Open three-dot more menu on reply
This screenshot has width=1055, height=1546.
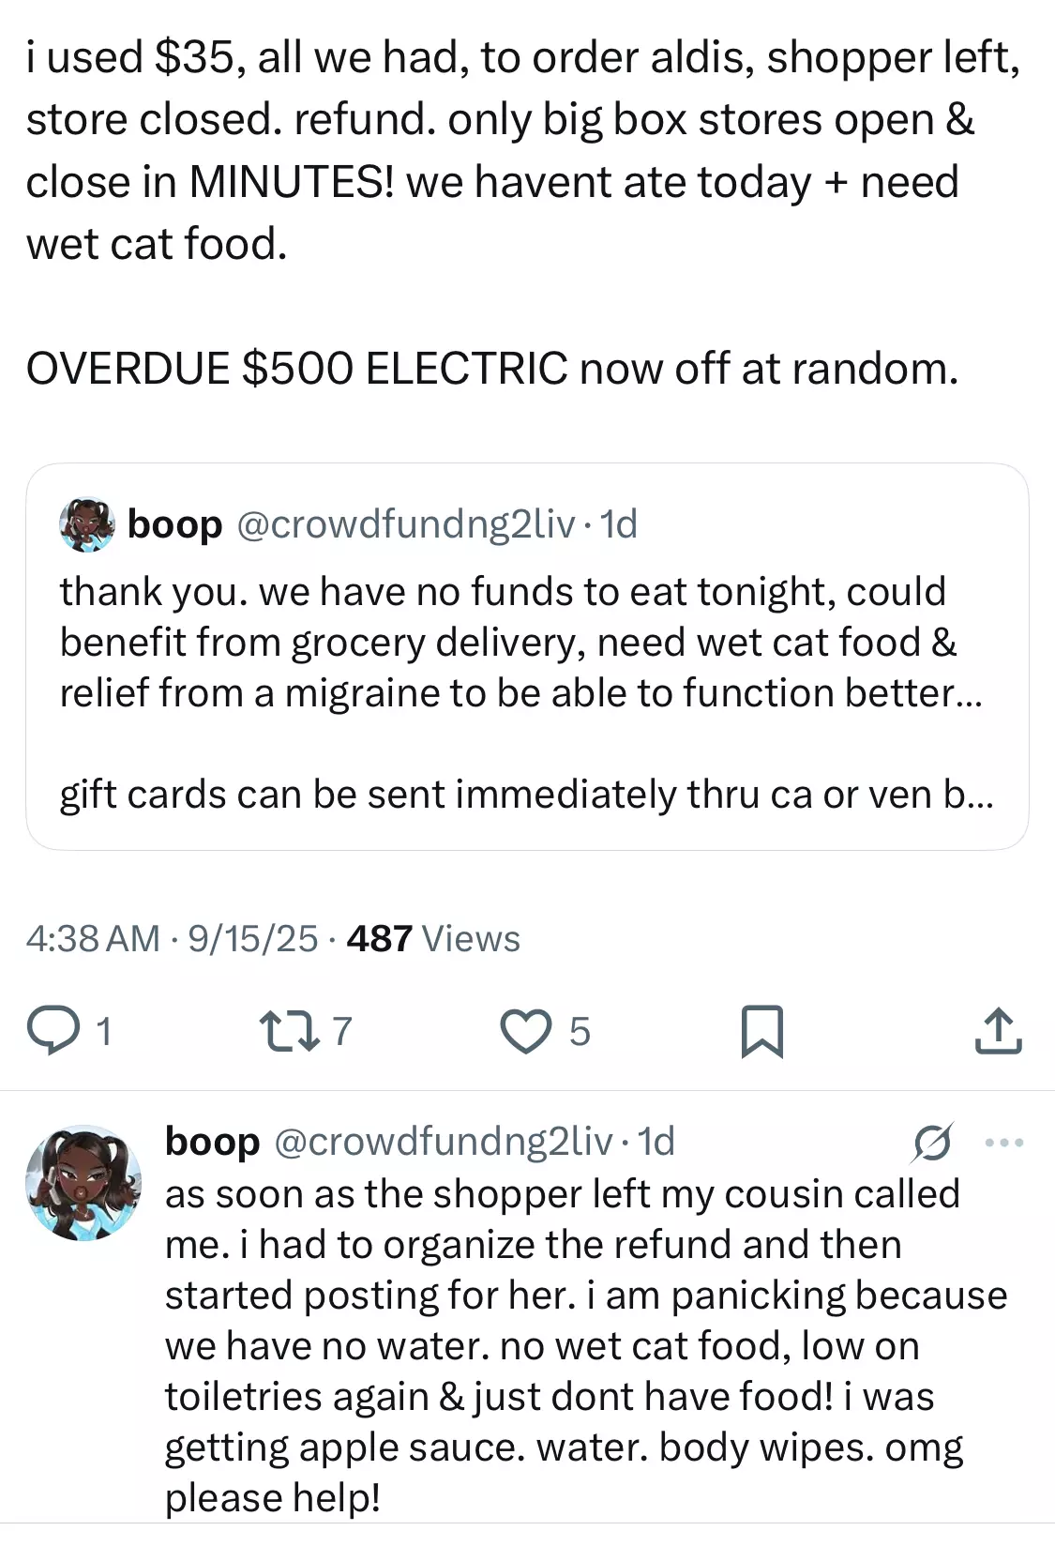(1004, 1143)
